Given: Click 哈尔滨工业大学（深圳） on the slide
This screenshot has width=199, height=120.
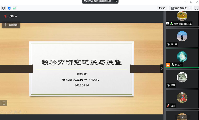Looking at the screenshot, I should point(81,80).
